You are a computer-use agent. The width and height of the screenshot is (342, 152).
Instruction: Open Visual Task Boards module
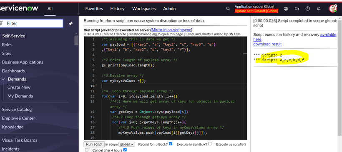(20, 140)
